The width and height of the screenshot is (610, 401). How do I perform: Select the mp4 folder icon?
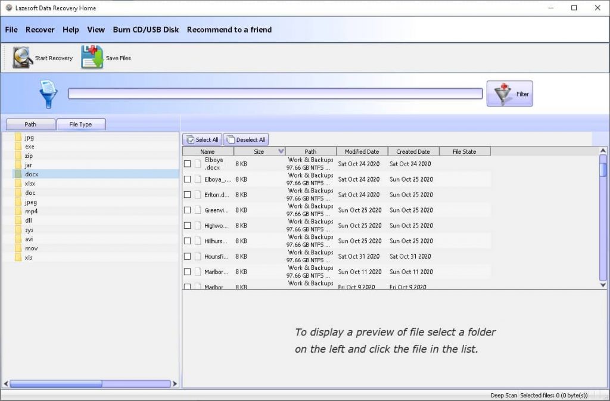(18, 211)
